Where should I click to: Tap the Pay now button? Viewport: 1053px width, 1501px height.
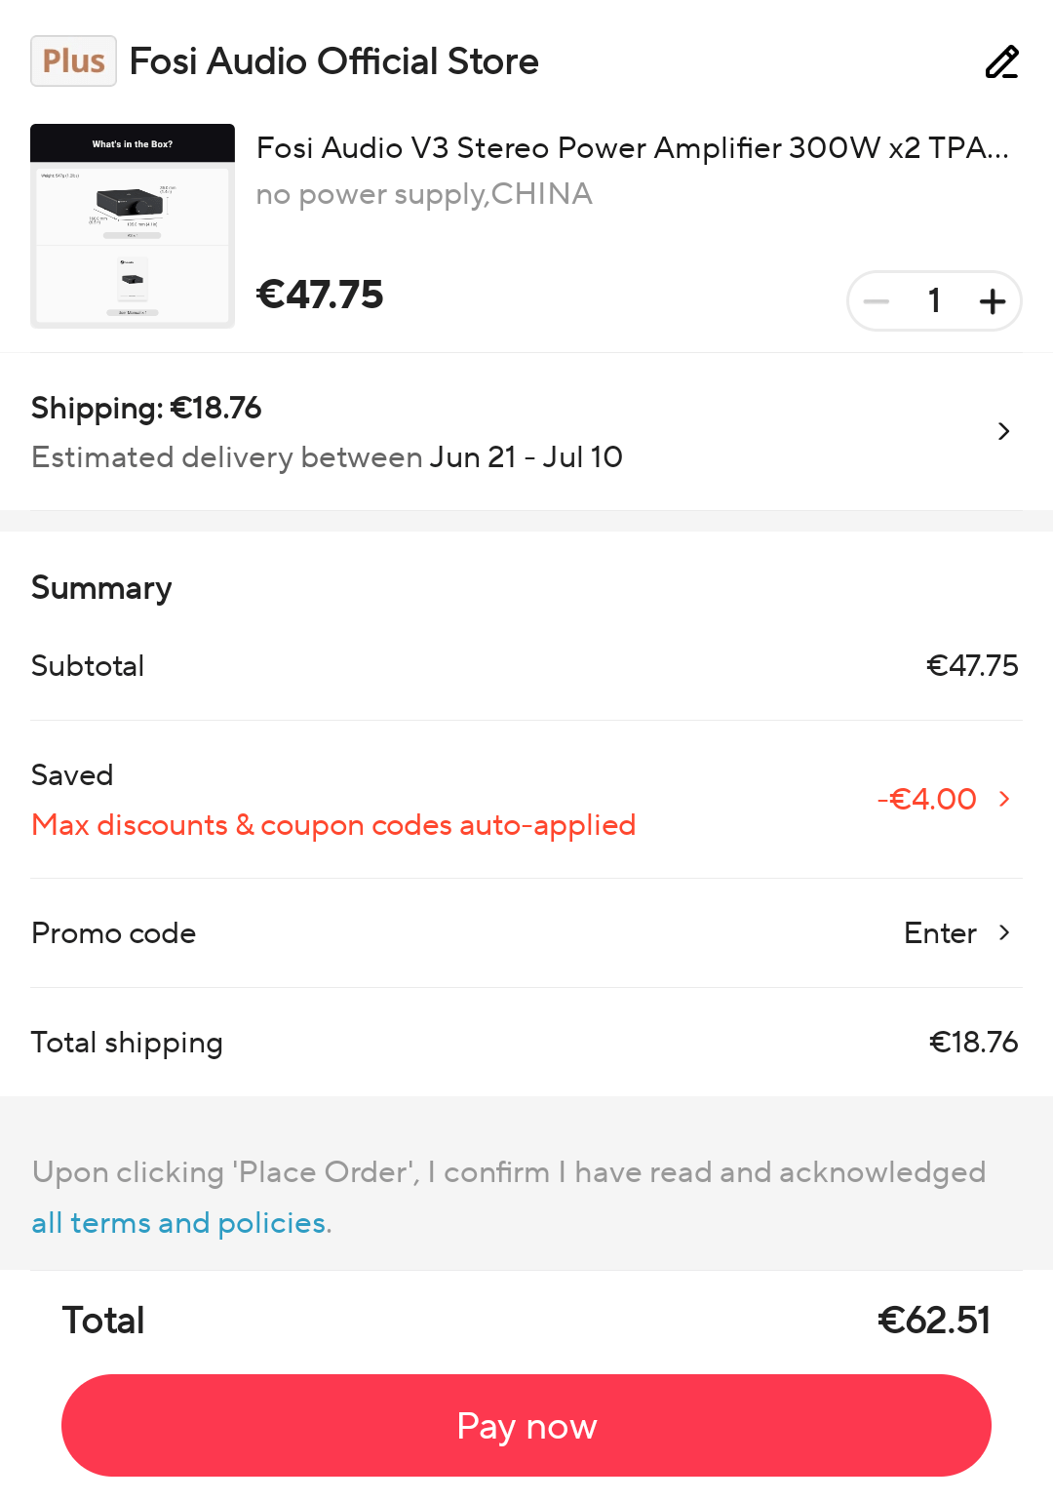[526, 1425]
